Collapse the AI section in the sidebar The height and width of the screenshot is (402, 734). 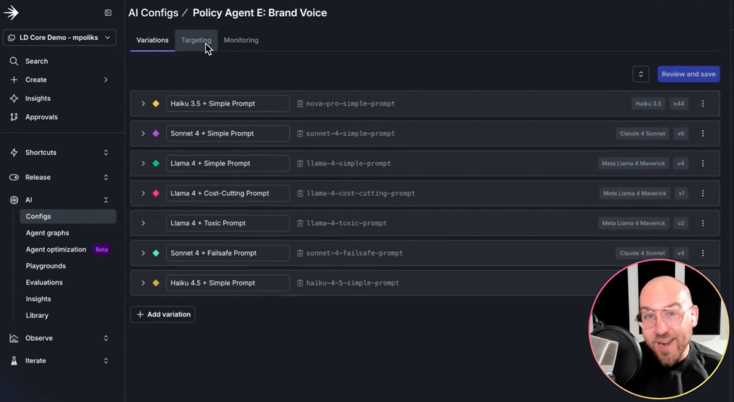(x=106, y=200)
